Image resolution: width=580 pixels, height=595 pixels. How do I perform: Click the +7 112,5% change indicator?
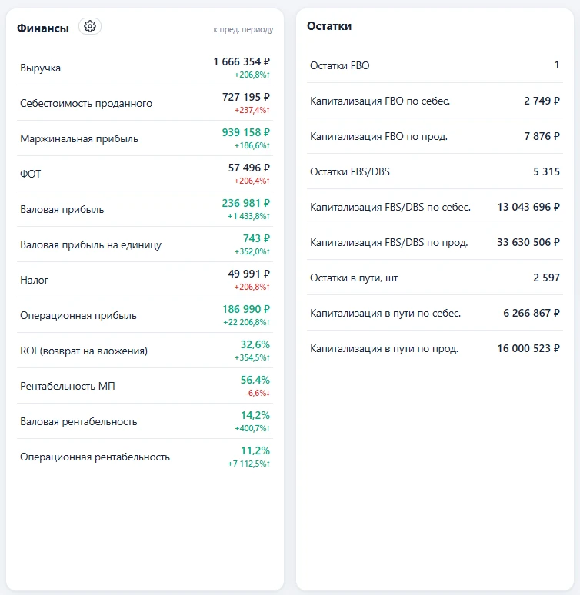click(248, 464)
